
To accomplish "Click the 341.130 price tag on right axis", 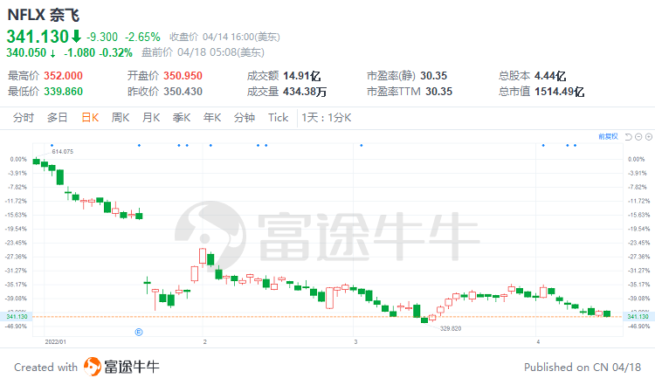I will click(x=638, y=317).
